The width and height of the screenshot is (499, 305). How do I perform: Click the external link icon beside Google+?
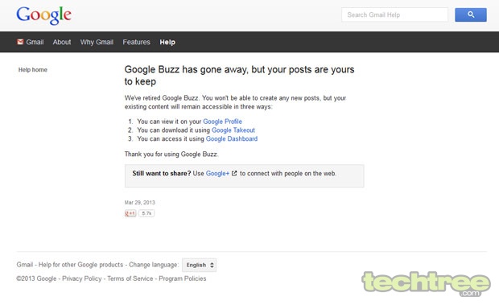tap(234, 173)
